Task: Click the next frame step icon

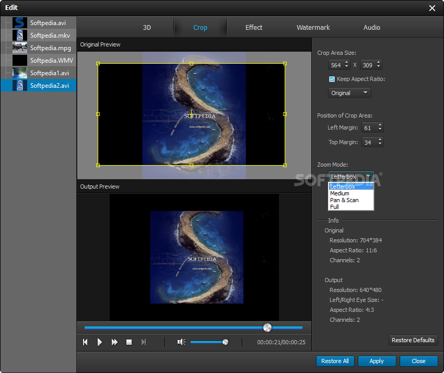Action: pos(144,342)
